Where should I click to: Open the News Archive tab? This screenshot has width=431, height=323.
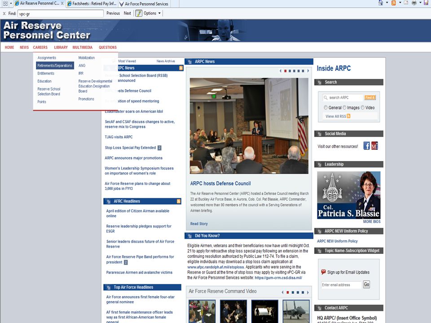coord(166,61)
